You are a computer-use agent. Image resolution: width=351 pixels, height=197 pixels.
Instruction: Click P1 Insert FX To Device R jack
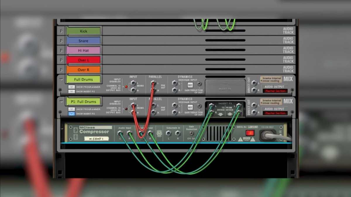(211, 112)
